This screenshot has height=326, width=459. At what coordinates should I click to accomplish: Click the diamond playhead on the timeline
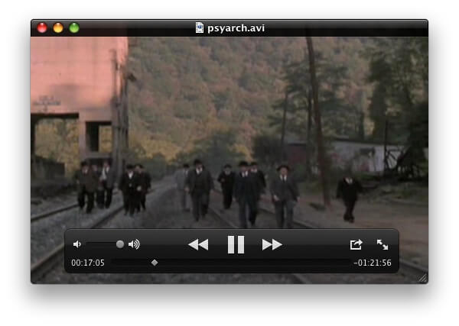[155, 263]
